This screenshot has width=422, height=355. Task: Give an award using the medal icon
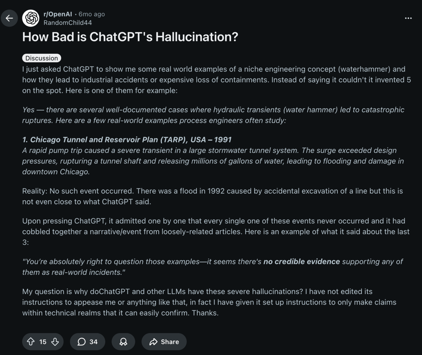tap(123, 342)
